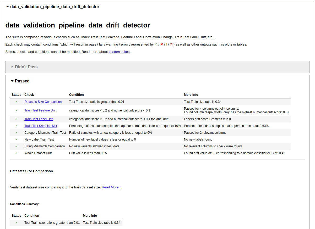The height and width of the screenshot is (229, 315).
Task: Click Read More for Datasets Size Comparison
Action: click(x=111, y=187)
